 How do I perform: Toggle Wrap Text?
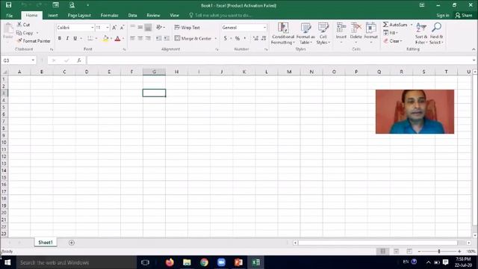coord(187,28)
